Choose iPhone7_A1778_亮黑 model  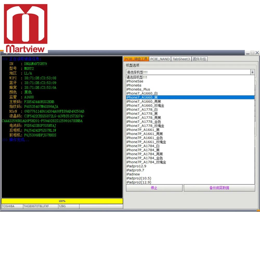click(x=190, y=118)
